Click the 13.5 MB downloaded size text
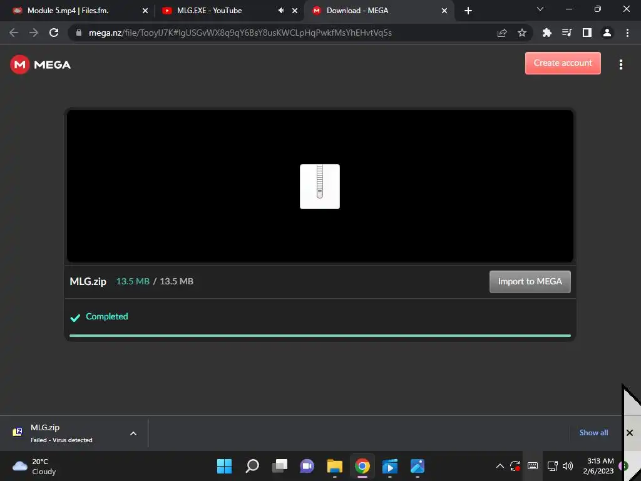The height and width of the screenshot is (481, 641). click(133, 281)
